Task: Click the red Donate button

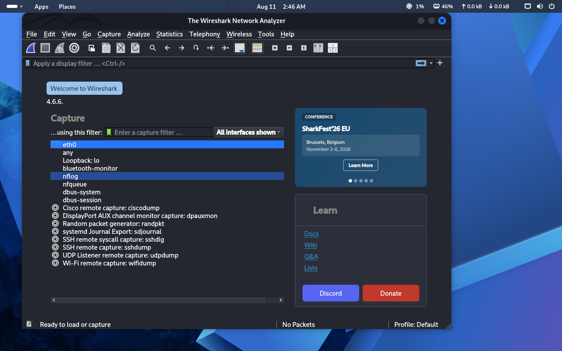Action: (x=391, y=293)
